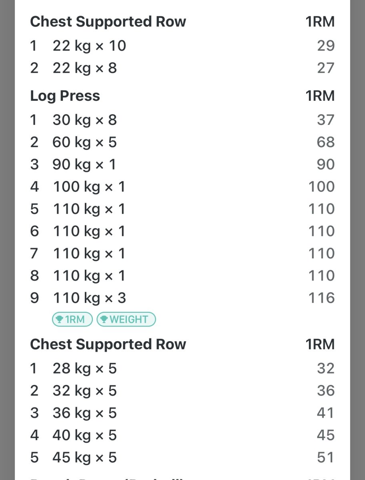The height and width of the screenshot is (480, 365).
Task: Tap the estimated 1RM value 116
Action: point(321,298)
